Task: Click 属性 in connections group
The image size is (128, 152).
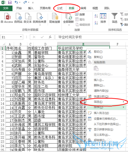Action: click(x=80, y=20)
